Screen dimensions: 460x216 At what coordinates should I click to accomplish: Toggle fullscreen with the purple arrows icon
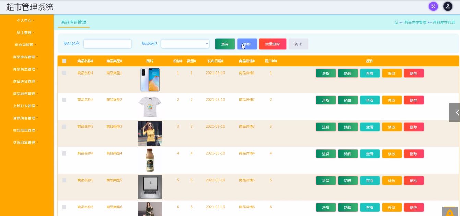(433, 6)
